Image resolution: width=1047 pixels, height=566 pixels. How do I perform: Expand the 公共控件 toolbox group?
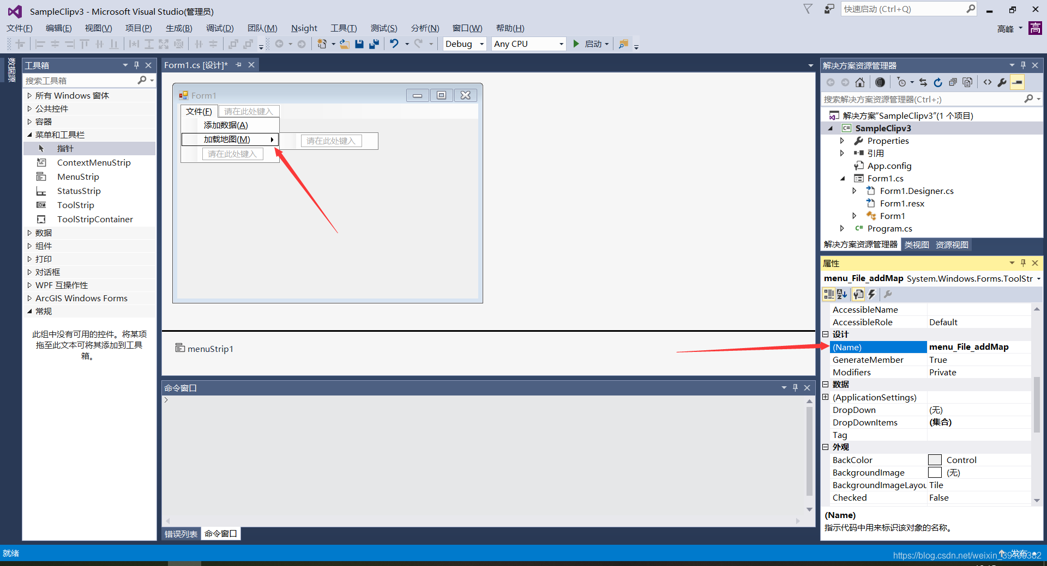pos(29,108)
